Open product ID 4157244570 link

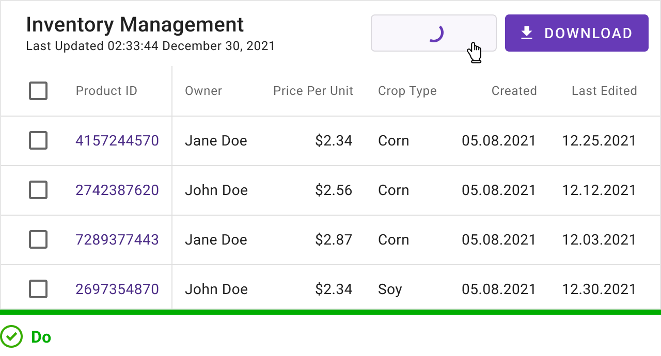click(x=117, y=140)
